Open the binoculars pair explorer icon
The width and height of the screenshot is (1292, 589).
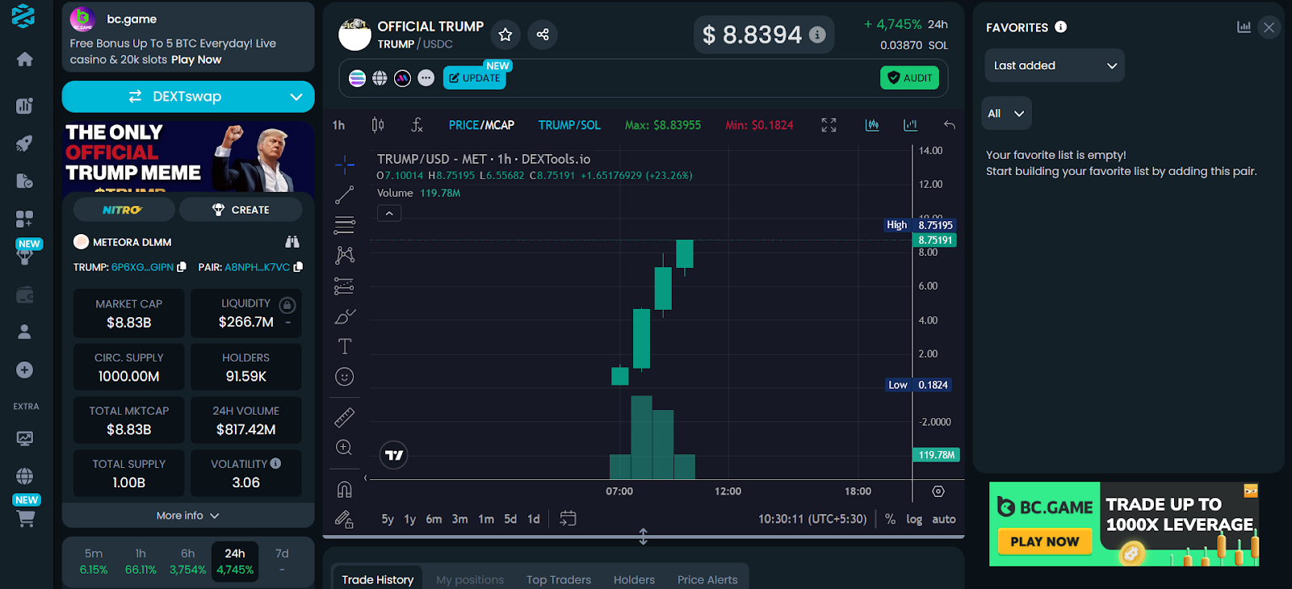pyautogui.click(x=292, y=242)
